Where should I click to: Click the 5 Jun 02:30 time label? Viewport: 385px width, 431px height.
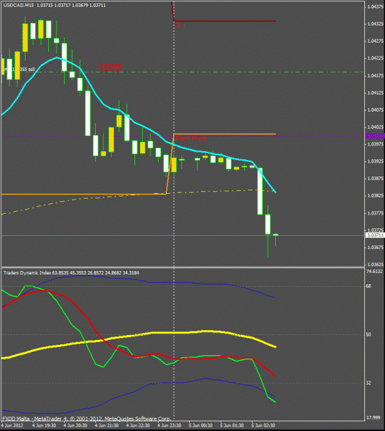tap(264, 425)
